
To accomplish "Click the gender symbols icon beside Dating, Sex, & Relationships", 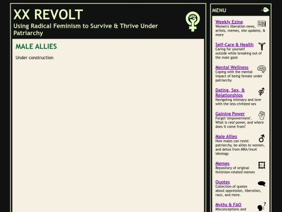I will pos(262,92).
